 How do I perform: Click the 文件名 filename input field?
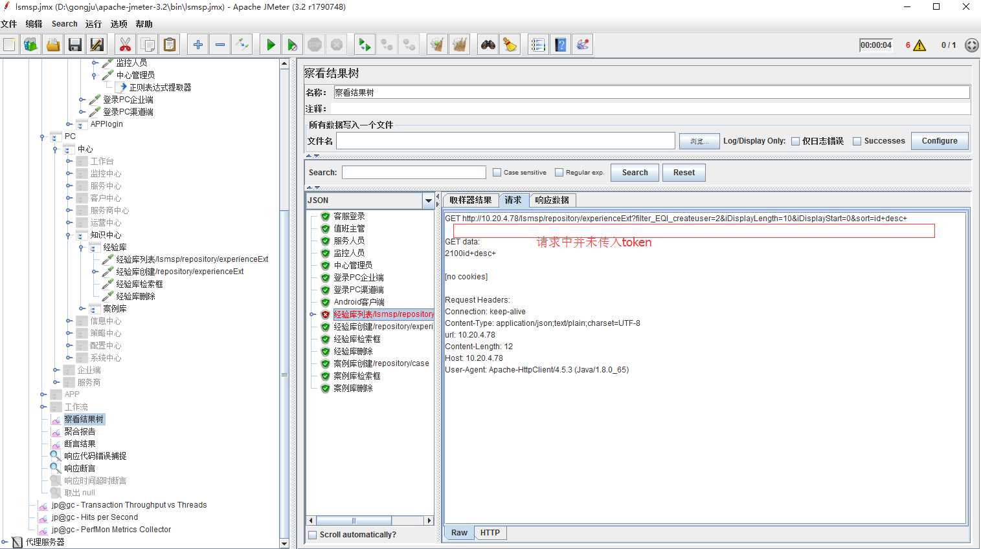coord(506,141)
